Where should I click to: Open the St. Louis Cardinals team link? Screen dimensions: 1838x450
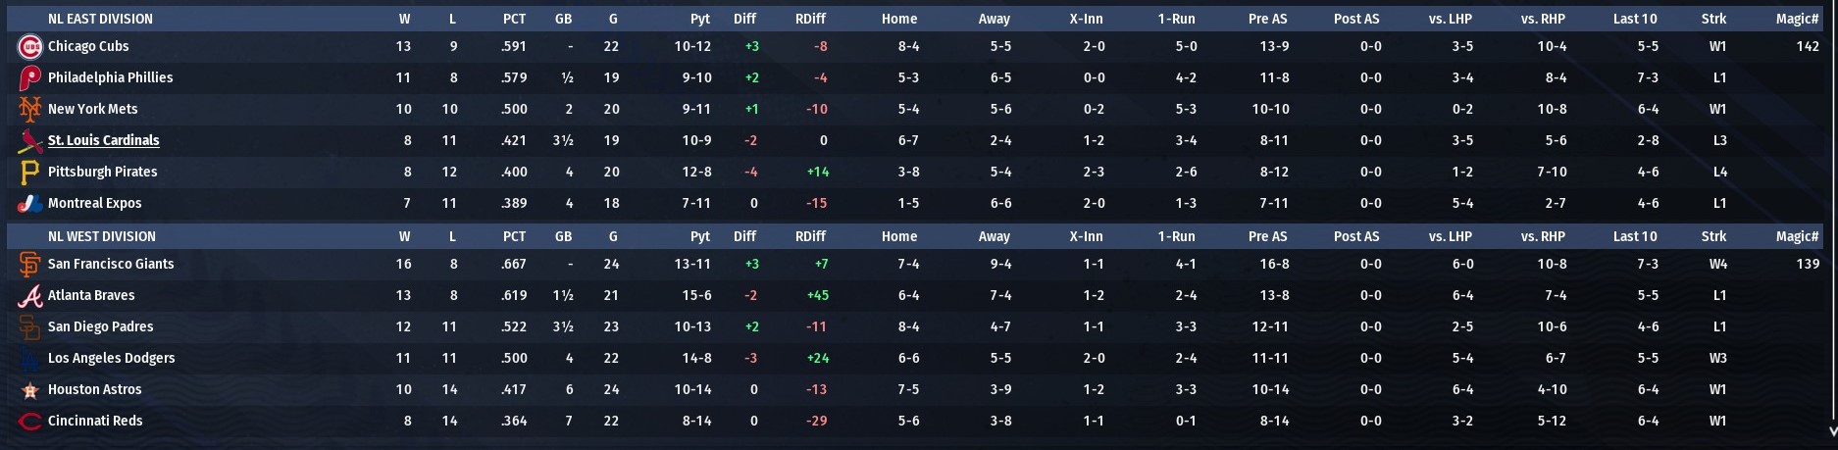pyautogui.click(x=103, y=140)
